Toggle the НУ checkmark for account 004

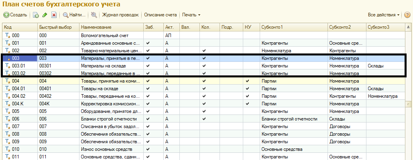pos(247,81)
